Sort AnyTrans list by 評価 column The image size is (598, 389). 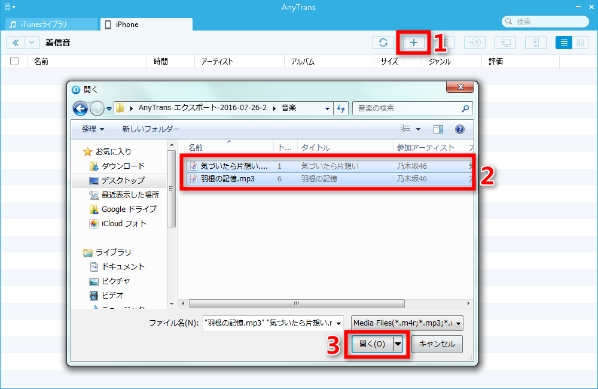(521, 62)
